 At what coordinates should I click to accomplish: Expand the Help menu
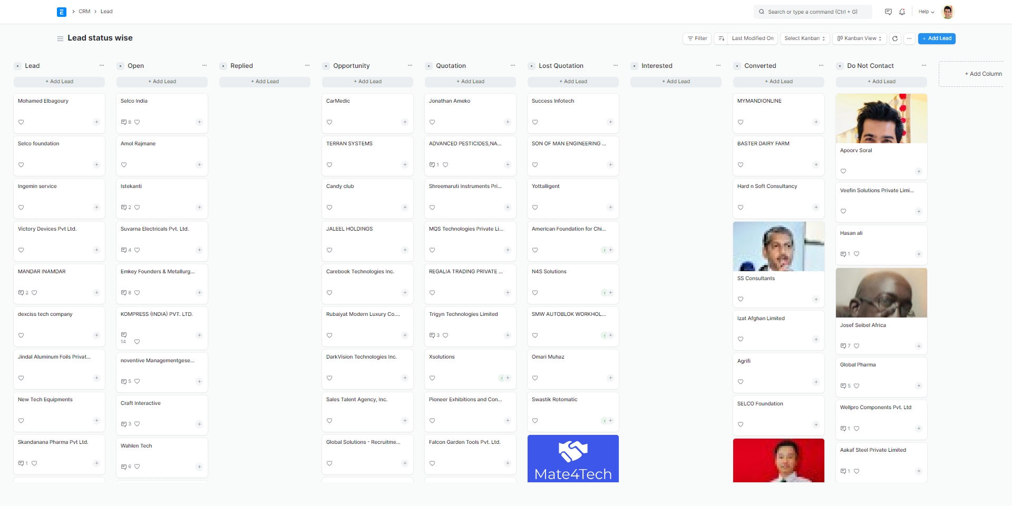click(926, 12)
